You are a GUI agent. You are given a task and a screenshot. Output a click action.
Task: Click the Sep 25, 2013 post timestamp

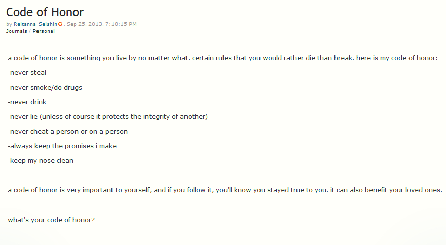102,24
